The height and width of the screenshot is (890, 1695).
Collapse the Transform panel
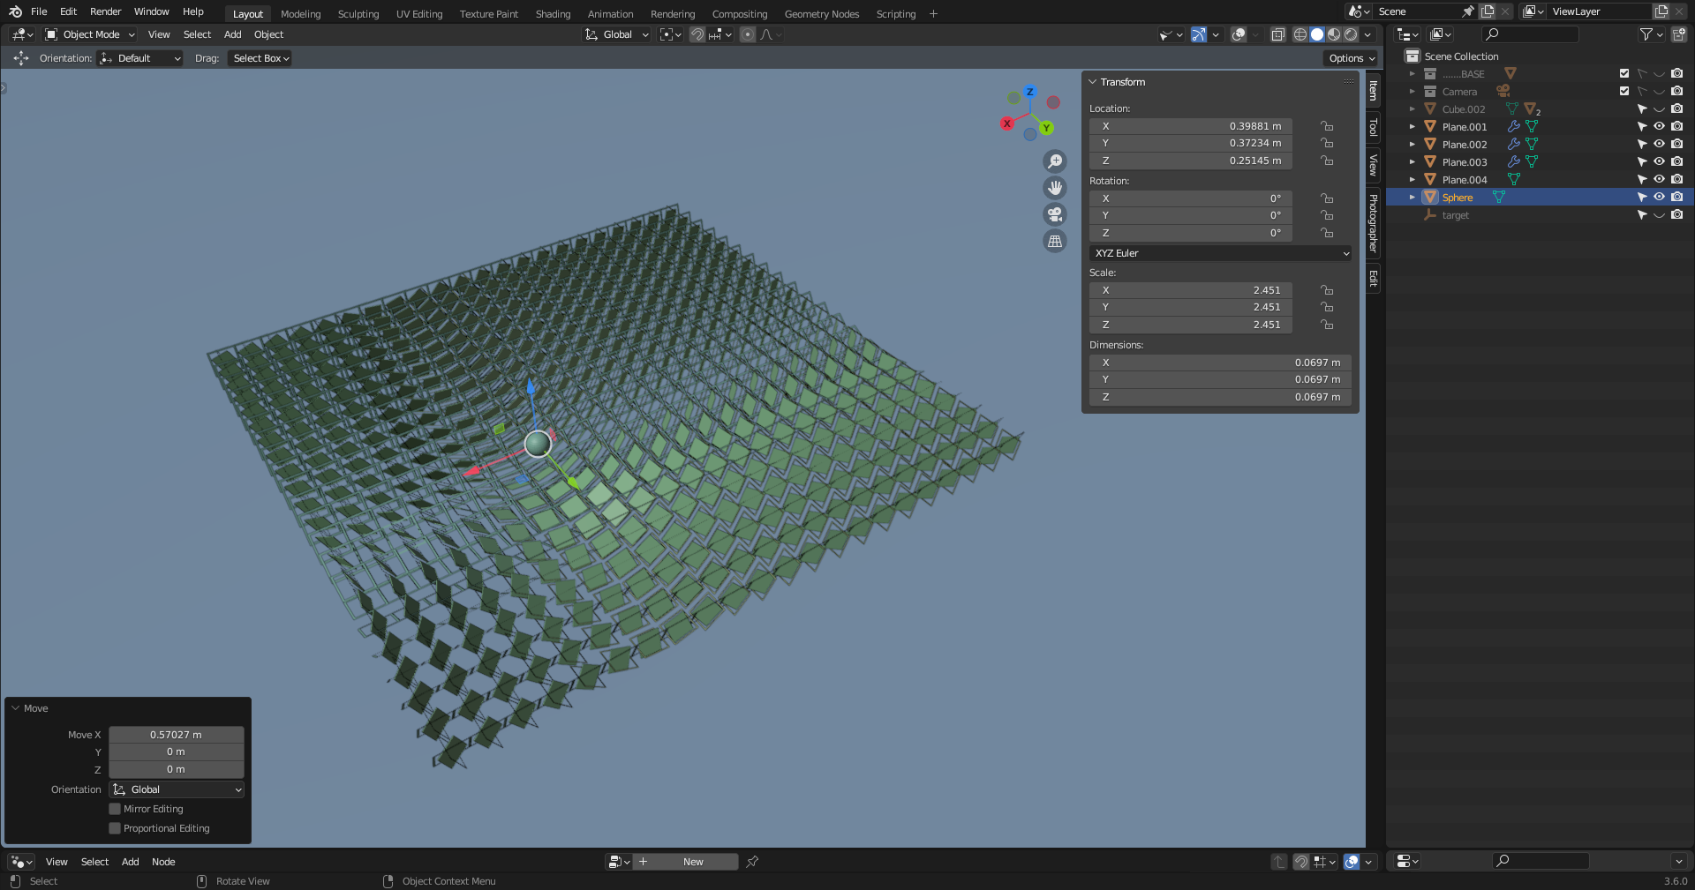(1093, 82)
